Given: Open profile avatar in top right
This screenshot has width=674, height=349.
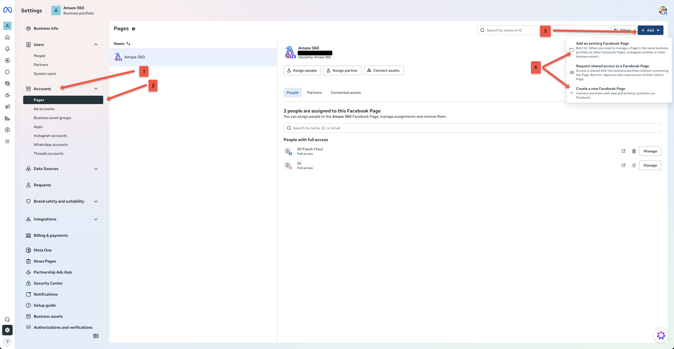Looking at the screenshot, I should (663, 11).
